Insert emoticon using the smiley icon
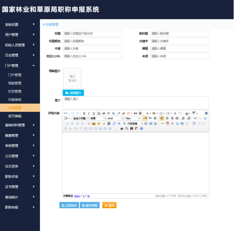234x231 pixels. [99, 124]
